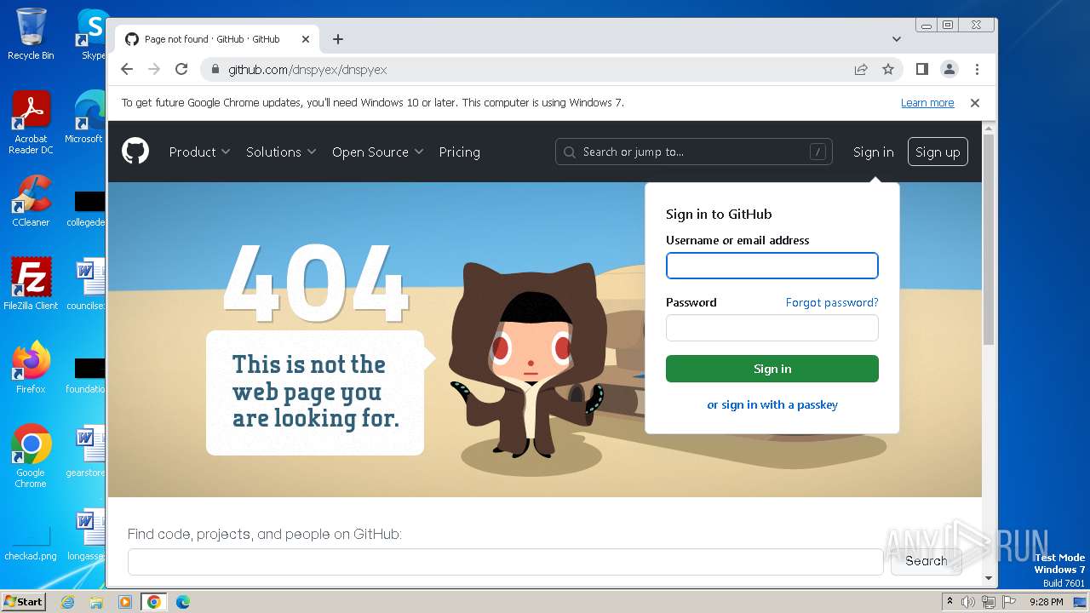The image size is (1090, 613).
Task: Open Acrobat Reader DC shortcut
Action: coord(31,123)
